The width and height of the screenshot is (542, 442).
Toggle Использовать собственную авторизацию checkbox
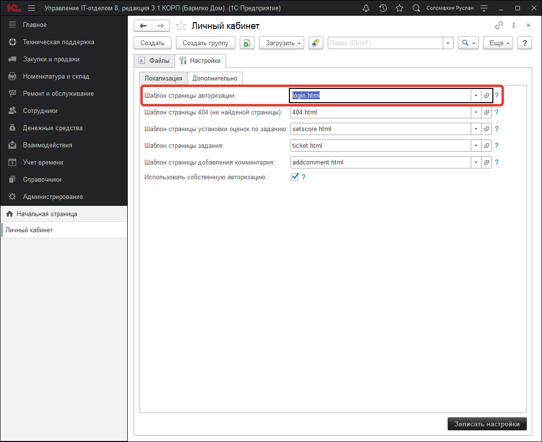pyautogui.click(x=295, y=177)
